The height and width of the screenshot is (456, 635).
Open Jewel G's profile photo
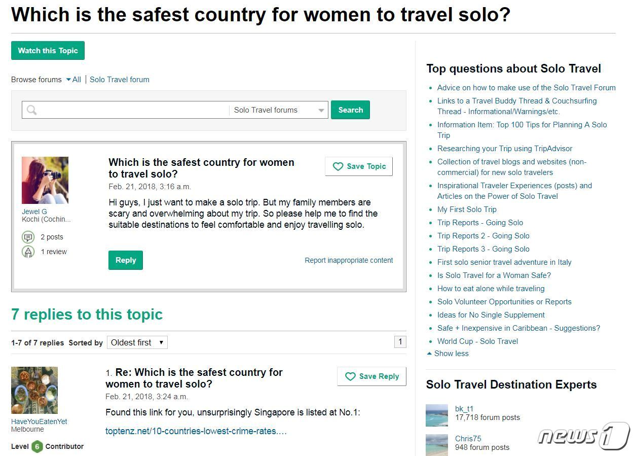point(45,180)
